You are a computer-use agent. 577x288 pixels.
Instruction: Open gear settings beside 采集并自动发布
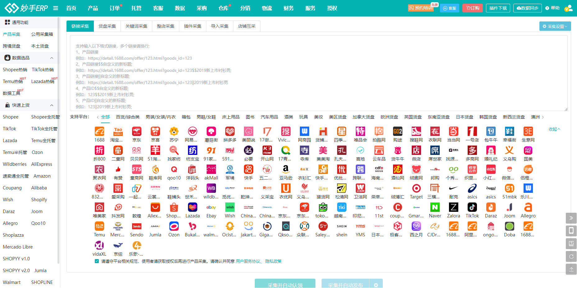pos(376,285)
